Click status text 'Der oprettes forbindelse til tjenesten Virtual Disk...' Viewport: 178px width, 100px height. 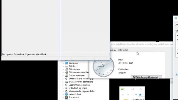(x=25, y=54)
